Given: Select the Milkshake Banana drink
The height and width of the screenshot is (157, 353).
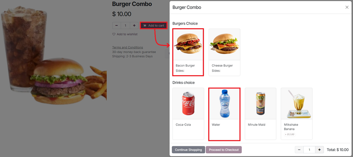Looking at the screenshot, I should tap(296, 114).
